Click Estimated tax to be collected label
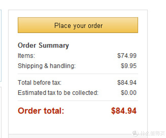166x138 pixels. 58,93
